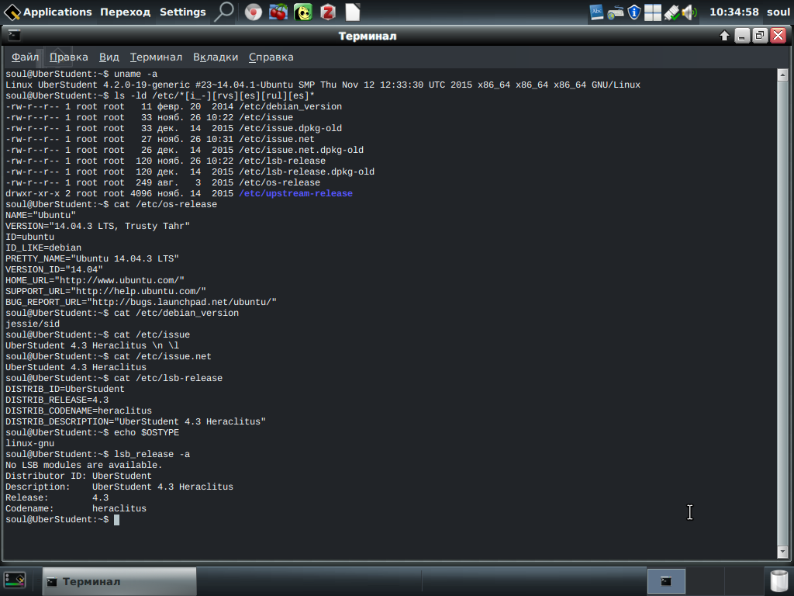This screenshot has height=596, width=794.
Task: Click the DISTRIB_RELEASE=4.3 line
Action: (x=57, y=400)
